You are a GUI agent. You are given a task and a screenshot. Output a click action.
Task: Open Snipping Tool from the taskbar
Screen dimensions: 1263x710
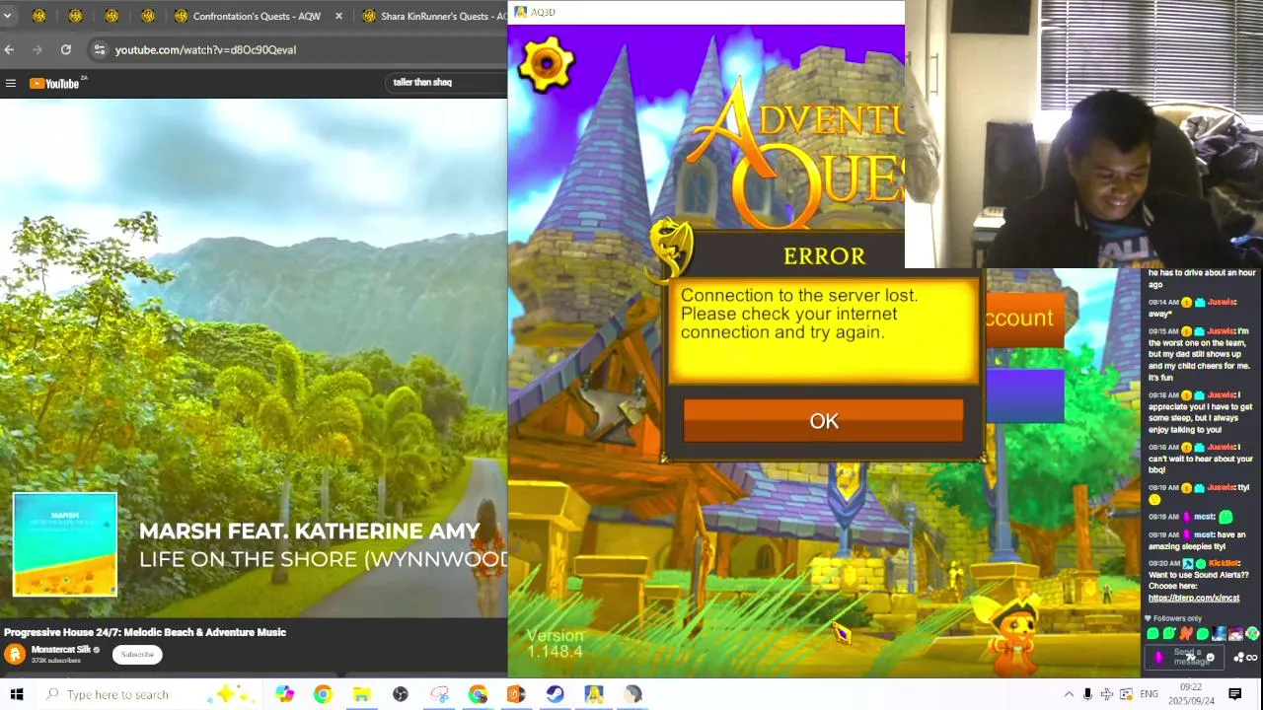(439, 694)
